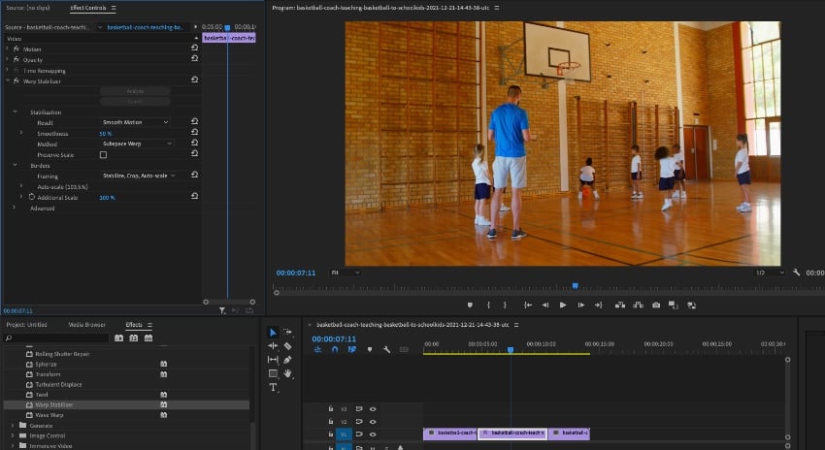
Task: Toggle Additional Scale animation stopwatch
Action: [x=32, y=197]
